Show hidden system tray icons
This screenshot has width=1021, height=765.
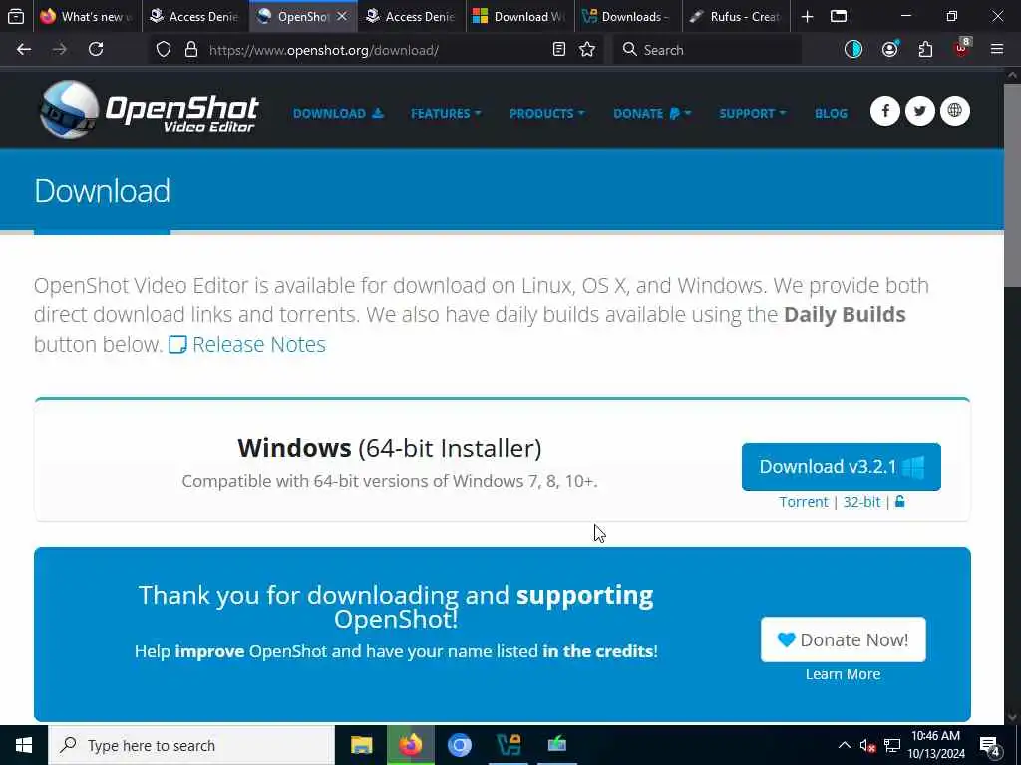[x=844, y=745]
